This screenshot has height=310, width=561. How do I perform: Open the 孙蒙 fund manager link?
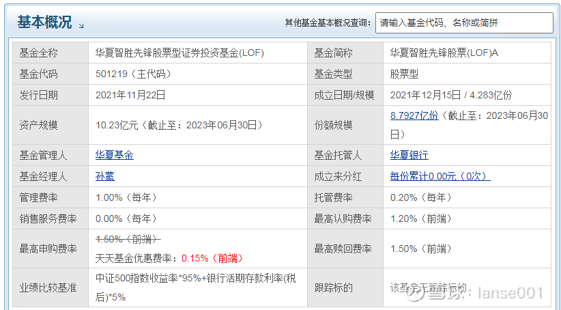[x=105, y=176]
